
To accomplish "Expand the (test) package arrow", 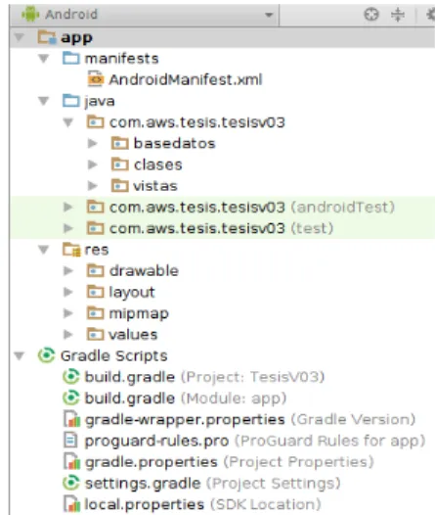I will (68, 228).
